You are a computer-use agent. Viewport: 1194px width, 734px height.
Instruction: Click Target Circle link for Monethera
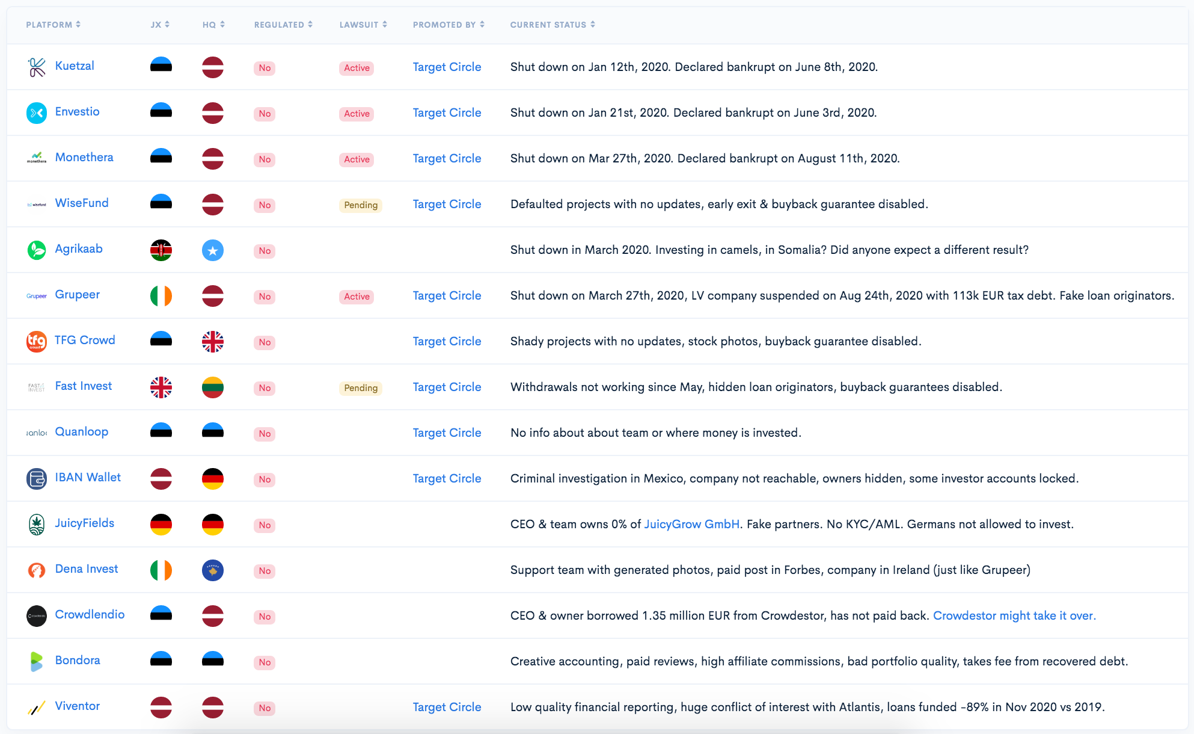[447, 158]
